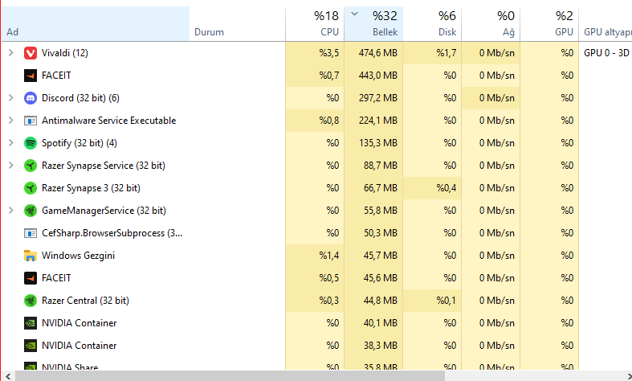The width and height of the screenshot is (632, 381).
Task: Click the Discord app icon
Action: pyautogui.click(x=31, y=98)
